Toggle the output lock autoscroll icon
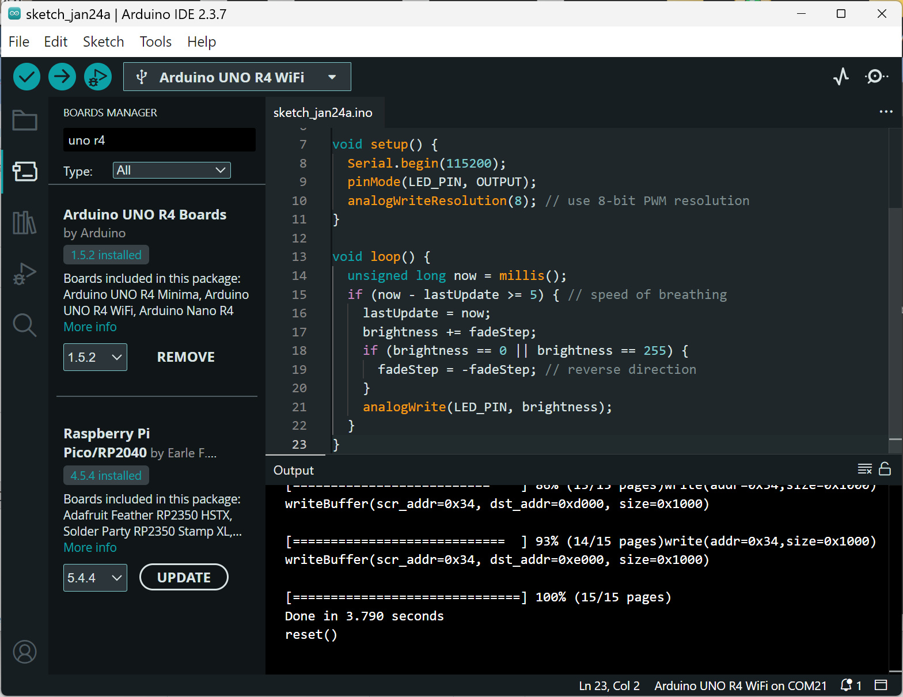This screenshot has height=697, width=903. pos(885,469)
